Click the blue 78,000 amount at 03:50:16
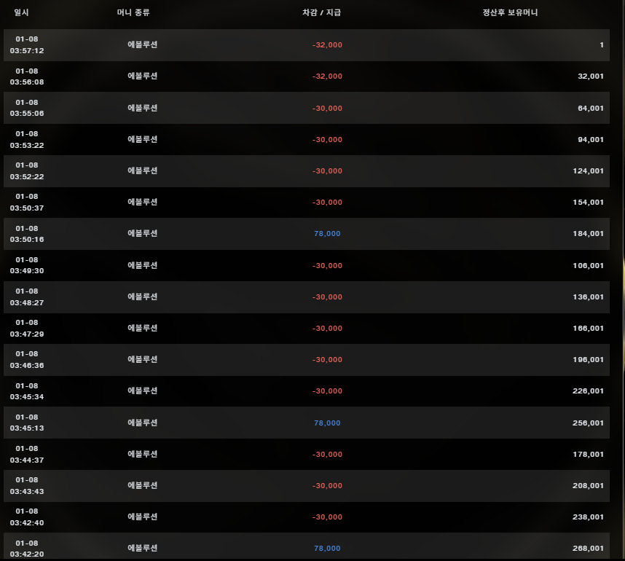Viewport: 625px width, 561px height. coord(327,234)
